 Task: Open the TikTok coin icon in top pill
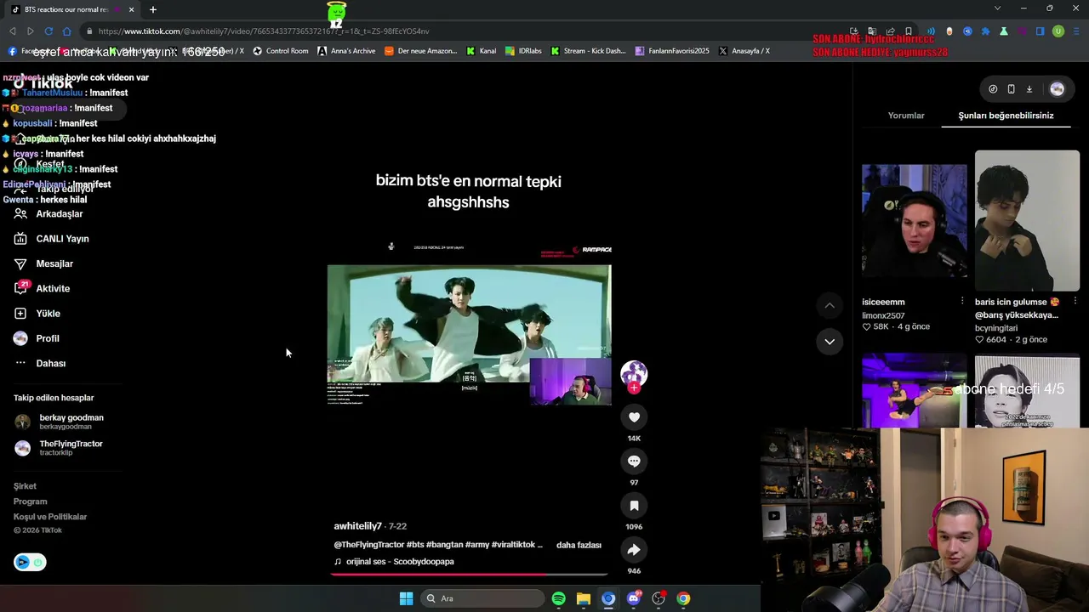[993, 89]
